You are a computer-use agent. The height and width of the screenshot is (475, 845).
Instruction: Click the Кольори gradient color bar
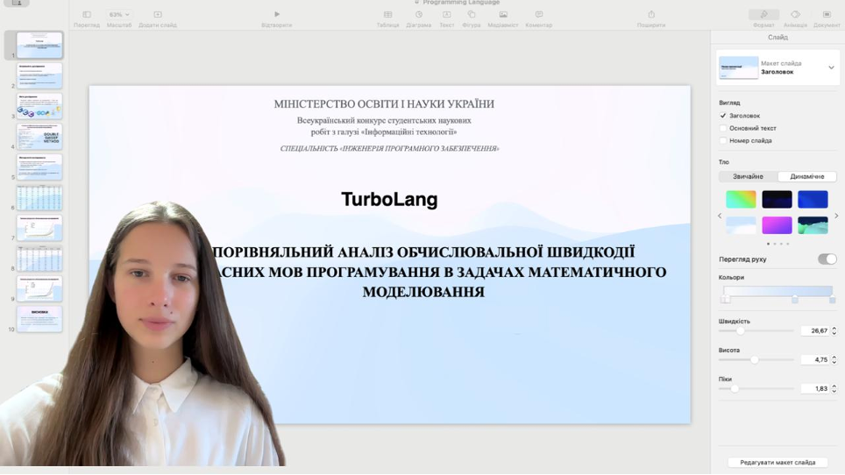(778, 292)
